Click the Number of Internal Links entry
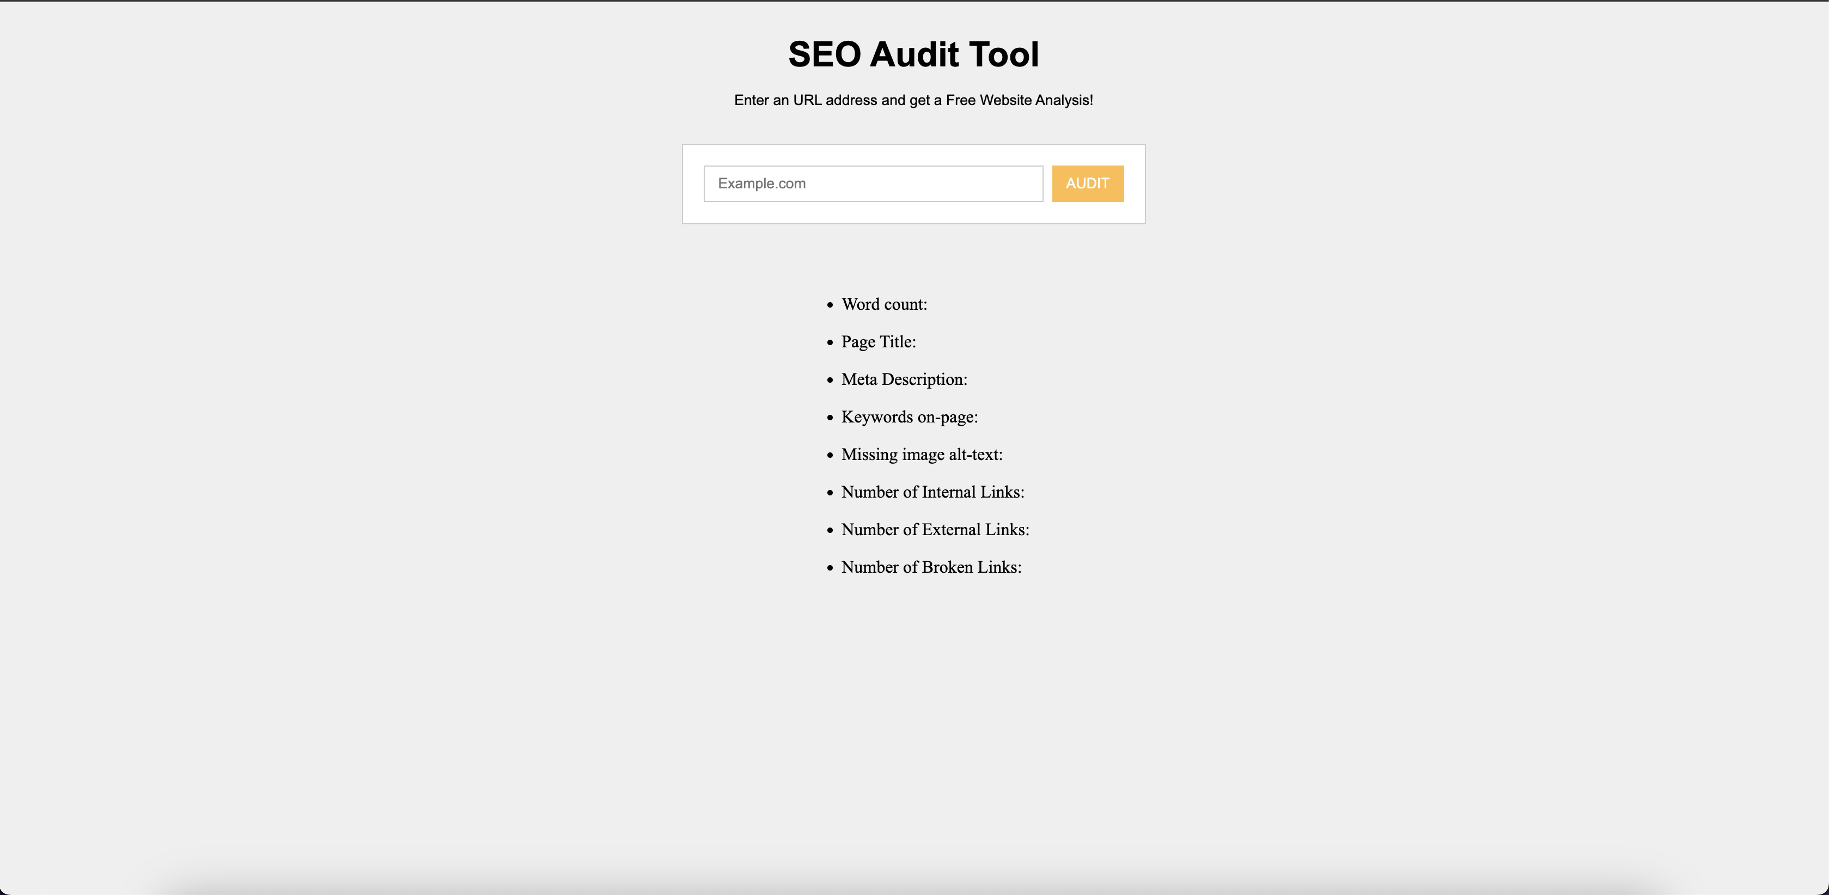Viewport: 1829px width, 895px height. (x=932, y=493)
